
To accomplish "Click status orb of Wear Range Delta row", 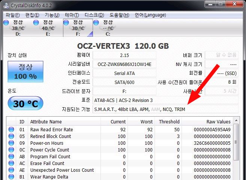I will pyautogui.click(x=11, y=177).
